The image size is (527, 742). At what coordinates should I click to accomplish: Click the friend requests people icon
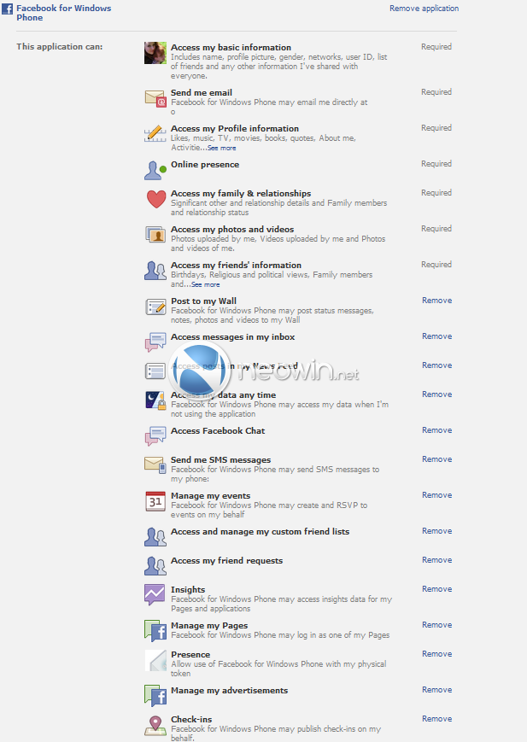coord(155,566)
